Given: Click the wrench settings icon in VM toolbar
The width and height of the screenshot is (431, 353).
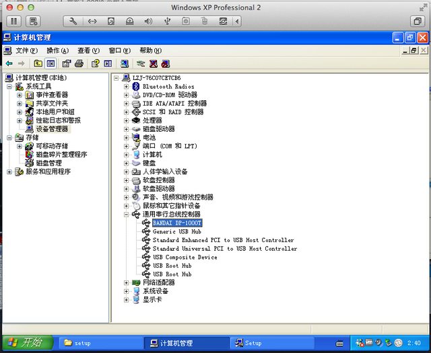Looking at the screenshot, I should 73,22.
